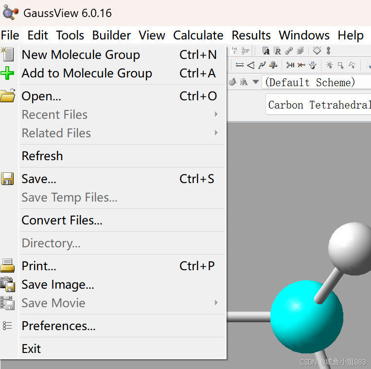Click the Directory... menu entry
This screenshot has height=369, width=371.
pos(122,243)
